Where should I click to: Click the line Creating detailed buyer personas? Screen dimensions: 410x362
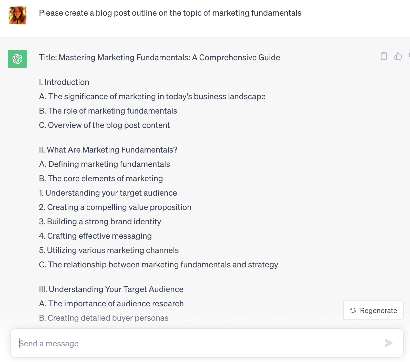[104, 318]
